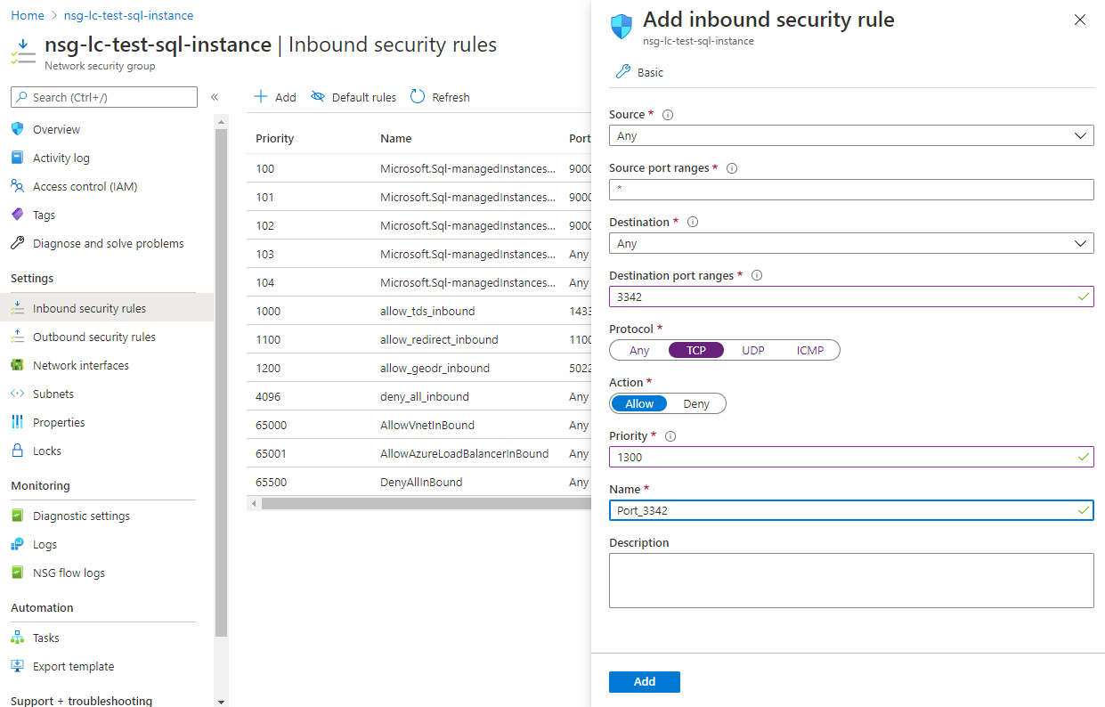Collapse the left sidebar menu
The width and height of the screenshot is (1105, 707).
click(x=215, y=97)
